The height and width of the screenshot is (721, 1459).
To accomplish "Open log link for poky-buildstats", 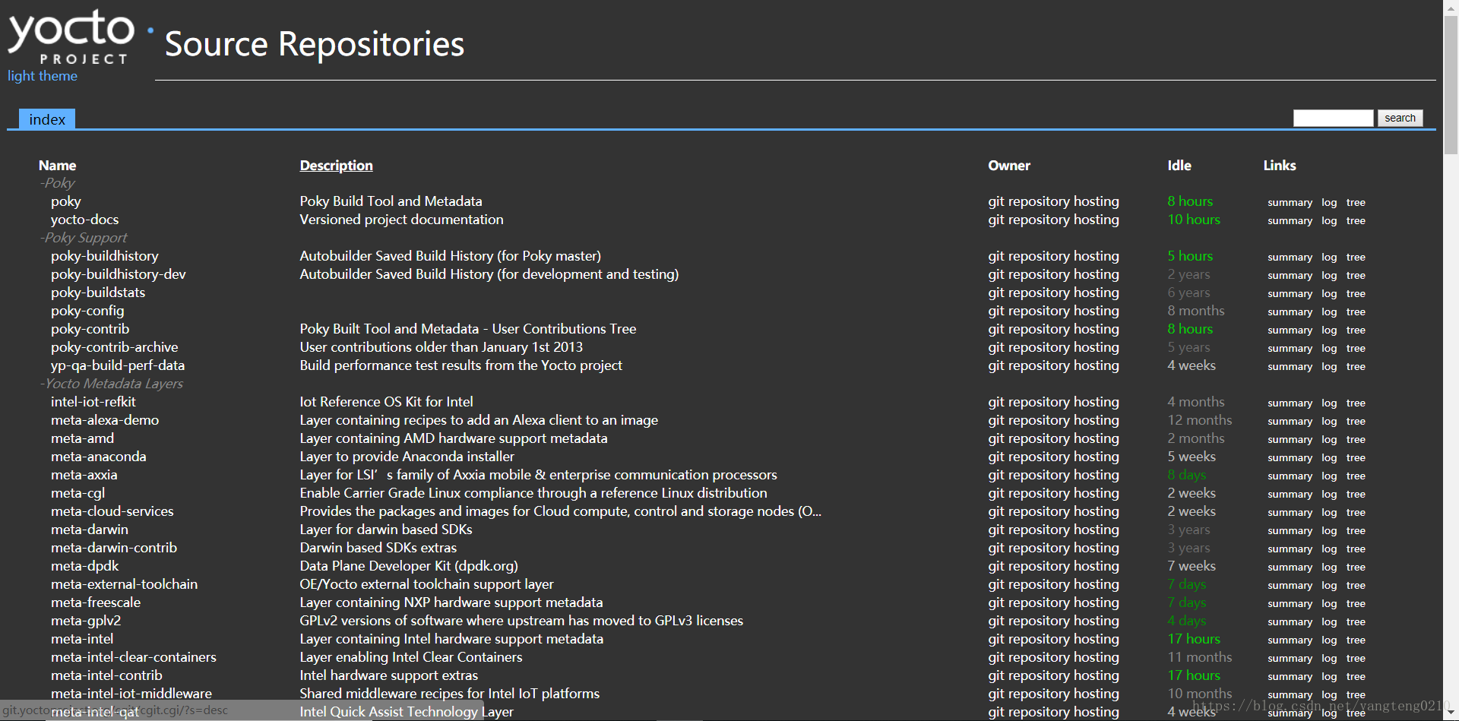I will point(1329,294).
